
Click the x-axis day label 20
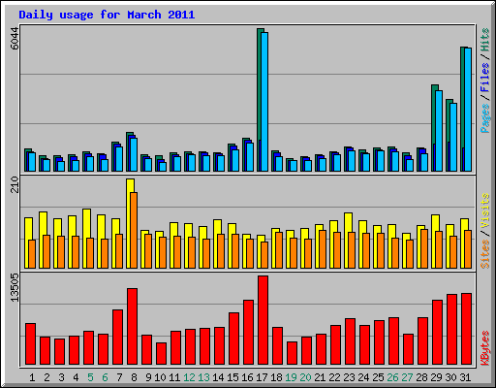305,377
